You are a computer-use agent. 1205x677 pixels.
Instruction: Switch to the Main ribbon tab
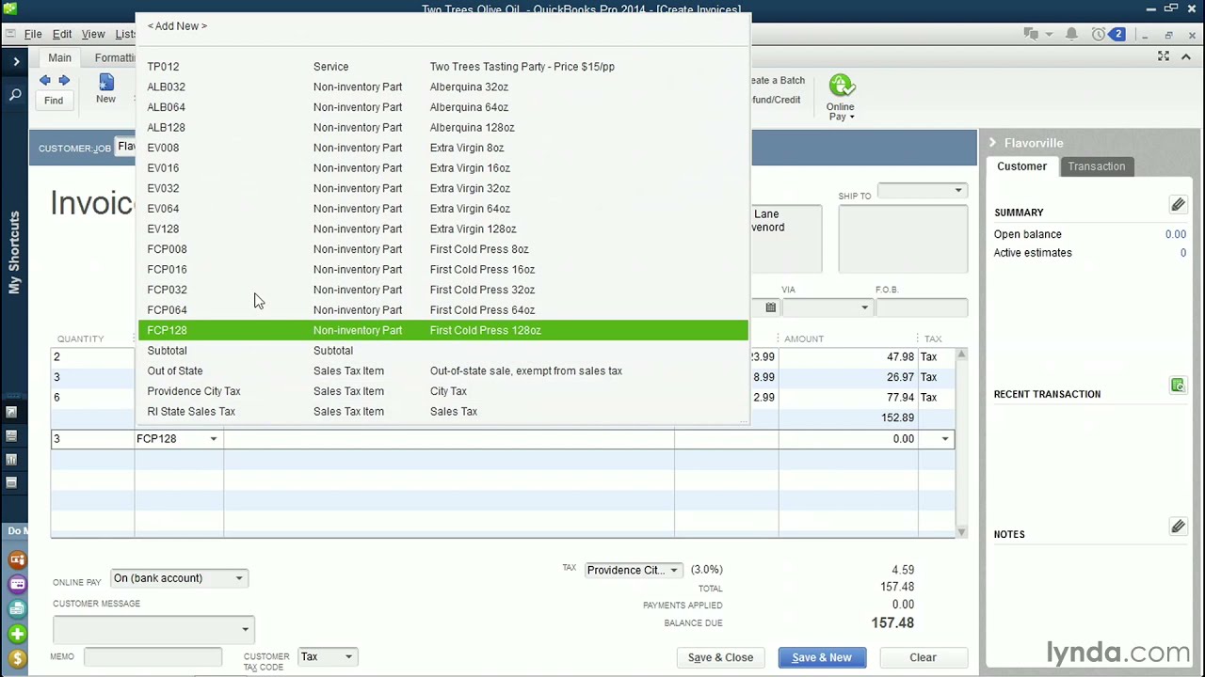click(59, 57)
